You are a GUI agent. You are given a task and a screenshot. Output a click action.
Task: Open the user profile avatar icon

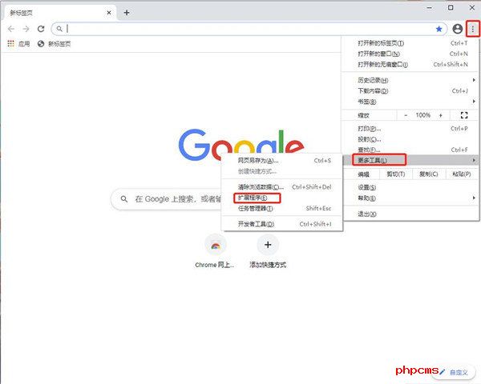[458, 29]
